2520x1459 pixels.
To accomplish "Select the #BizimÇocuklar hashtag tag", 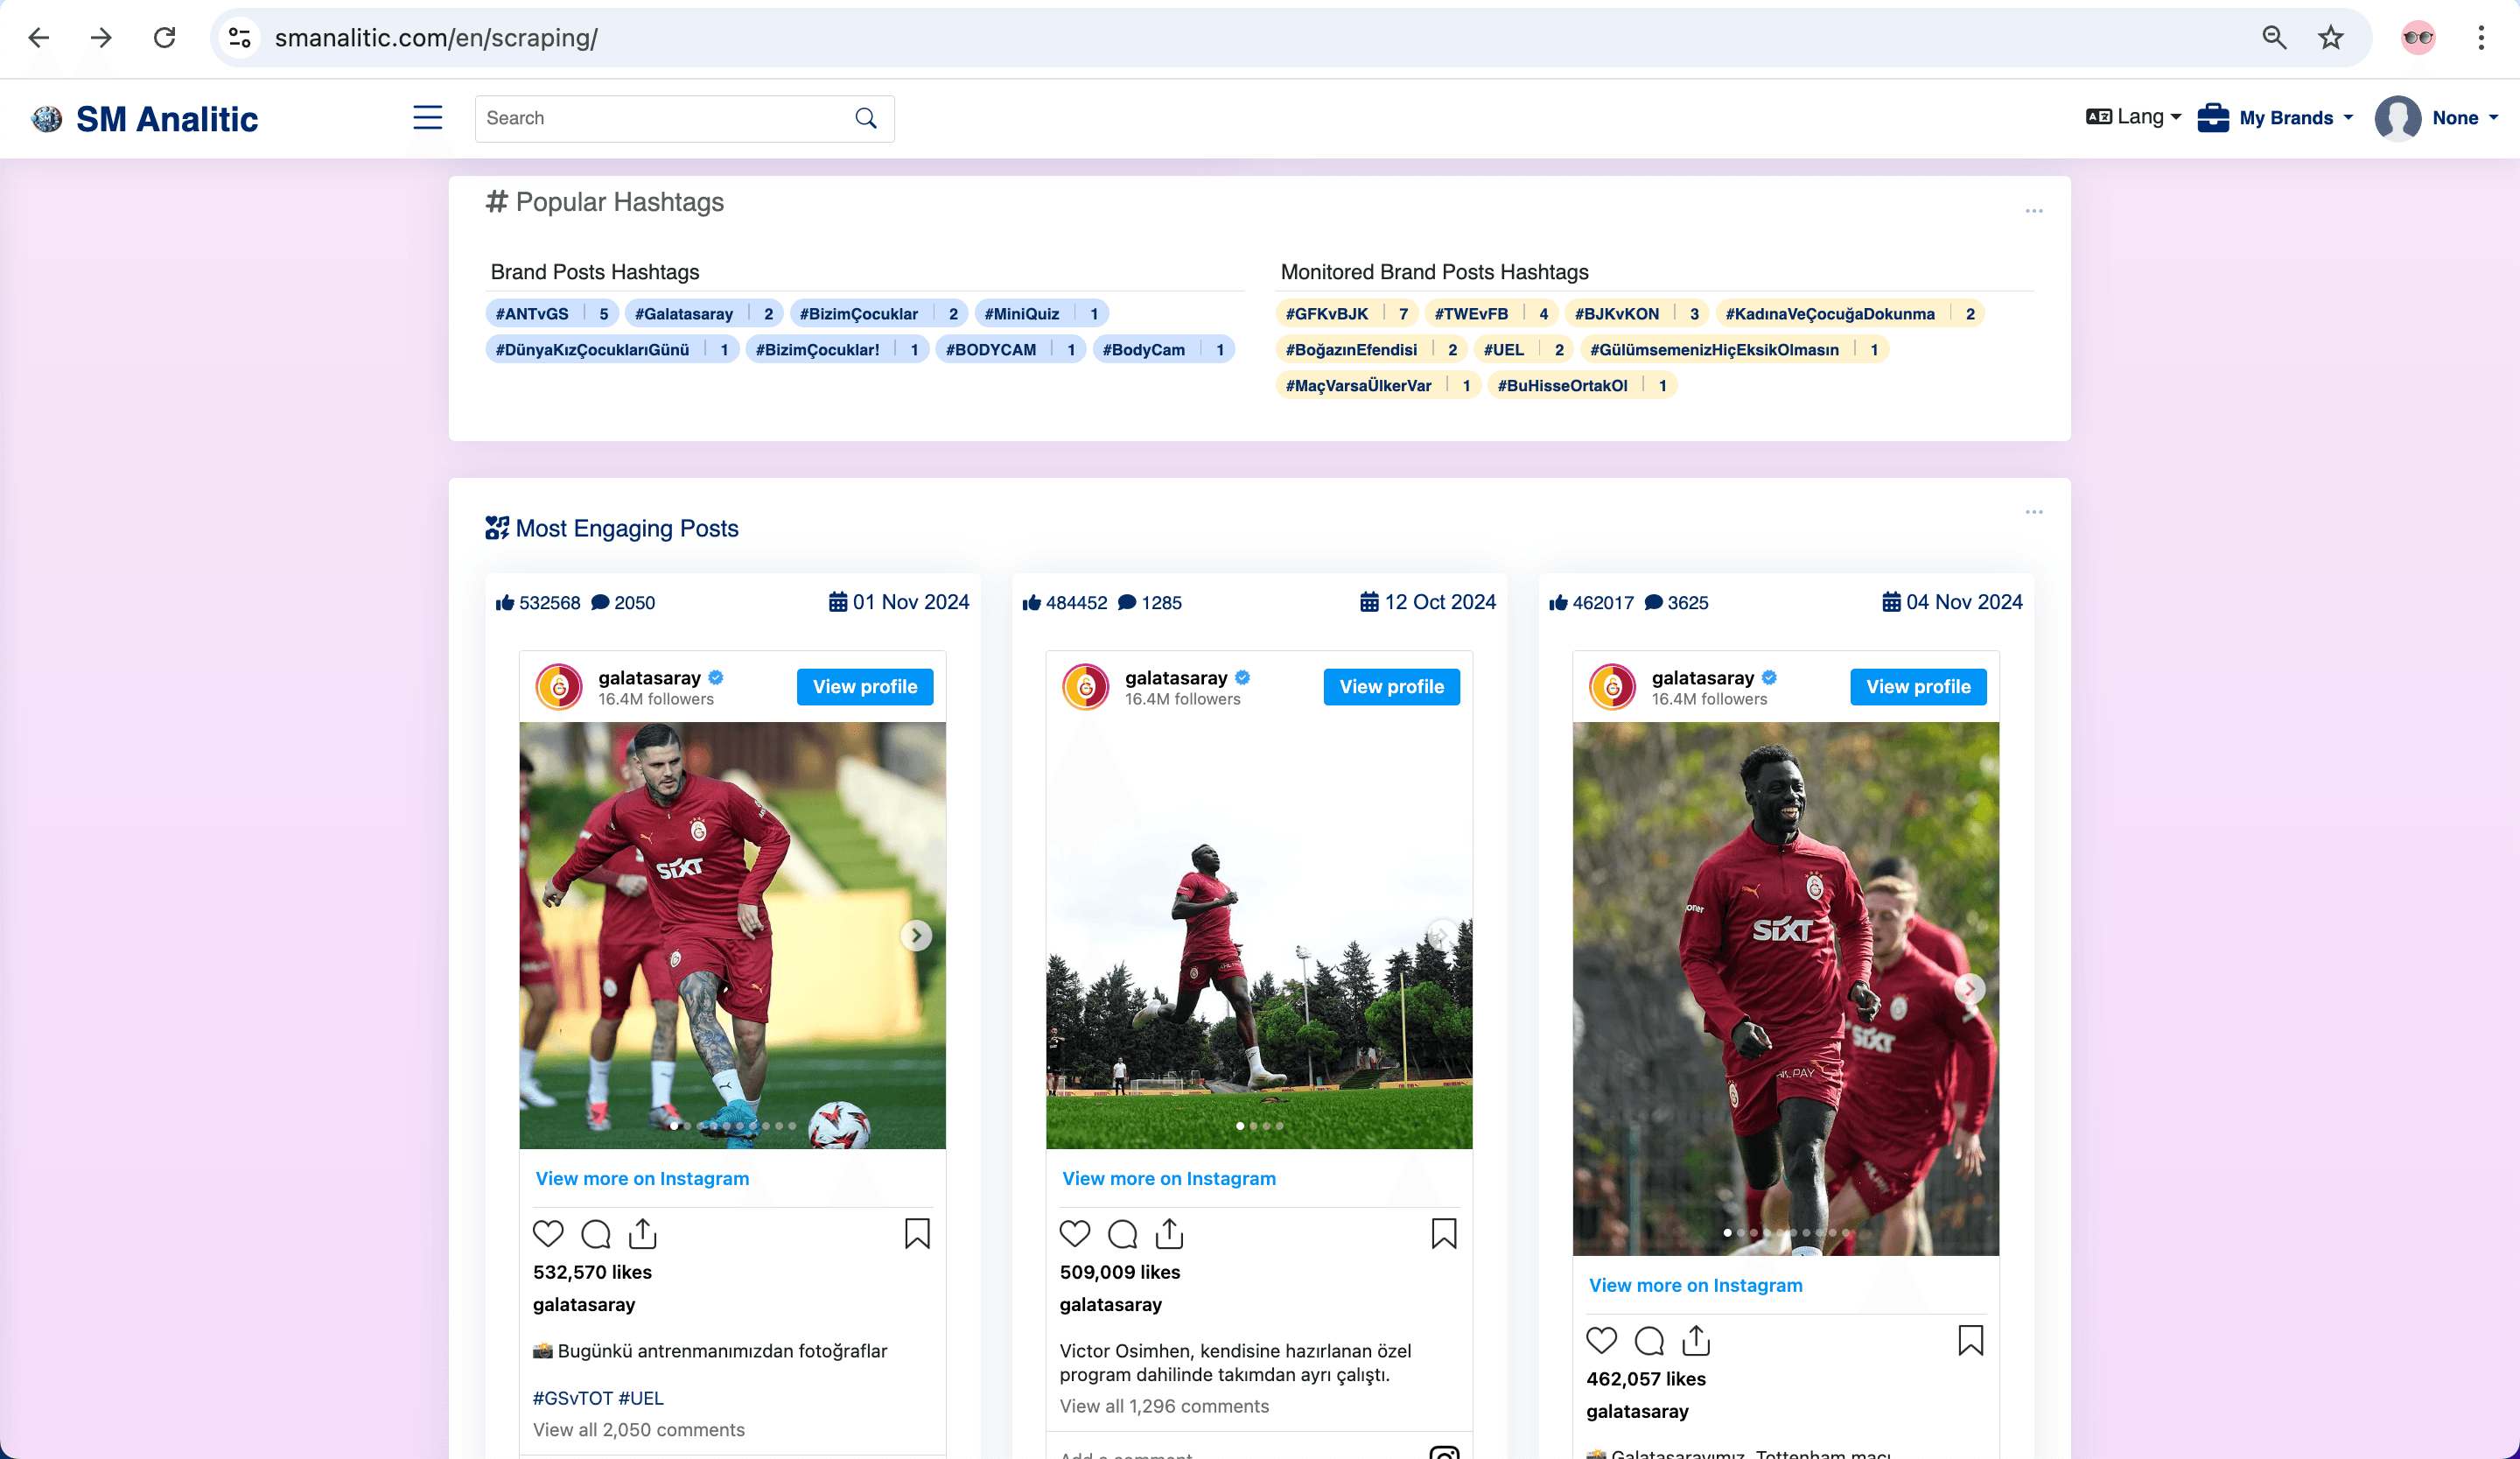I will [879, 314].
